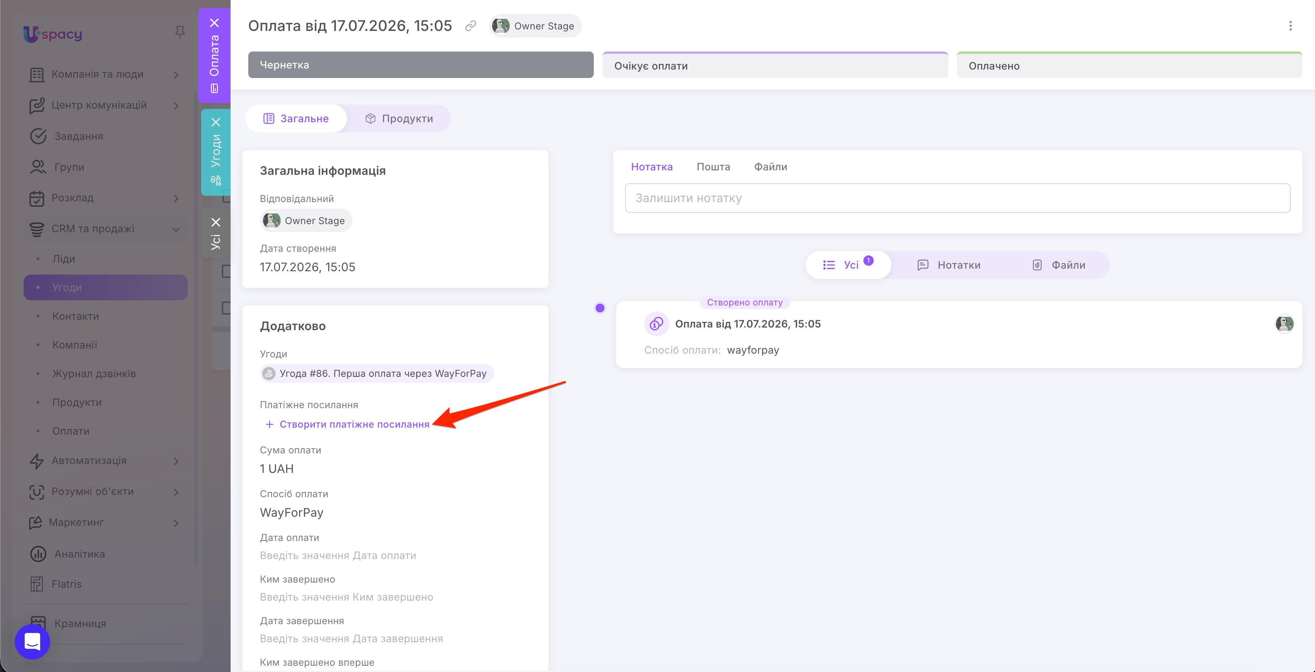Pin the sidebar with pin icon
This screenshot has height=672, width=1315.
[x=180, y=33]
